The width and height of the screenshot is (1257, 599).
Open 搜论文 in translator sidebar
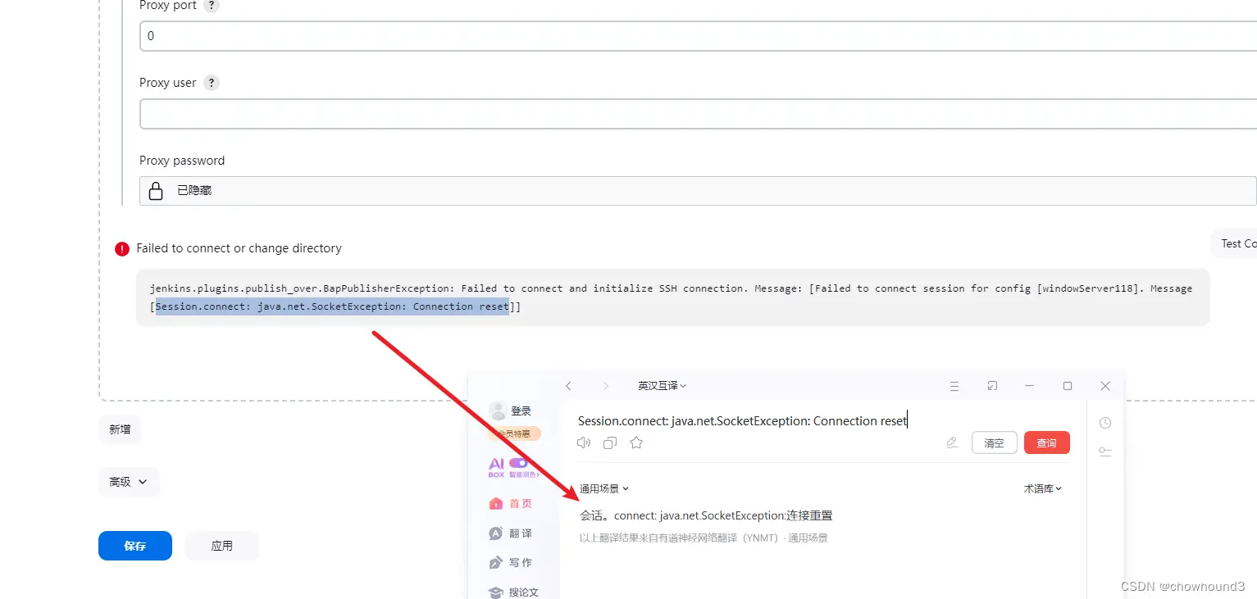click(x=513, y=592)
